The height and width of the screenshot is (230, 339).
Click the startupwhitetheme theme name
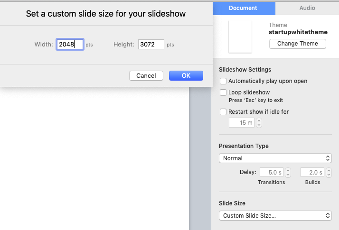tap(298, 32)
